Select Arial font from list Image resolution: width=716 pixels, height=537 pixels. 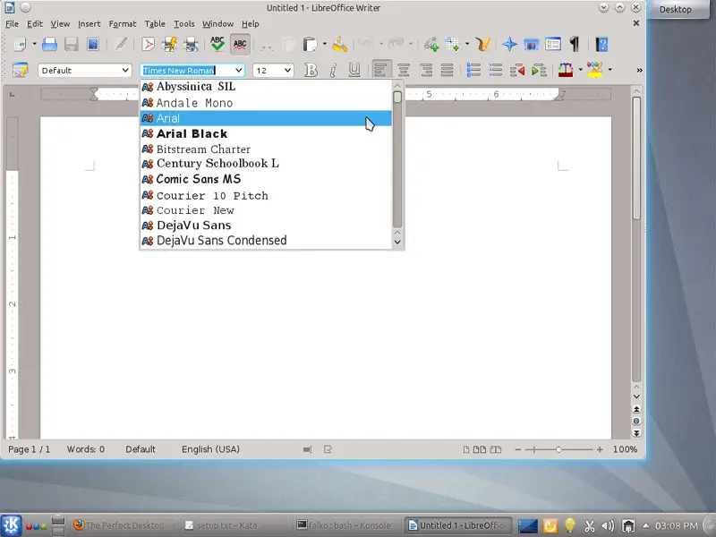click(266, 118)
